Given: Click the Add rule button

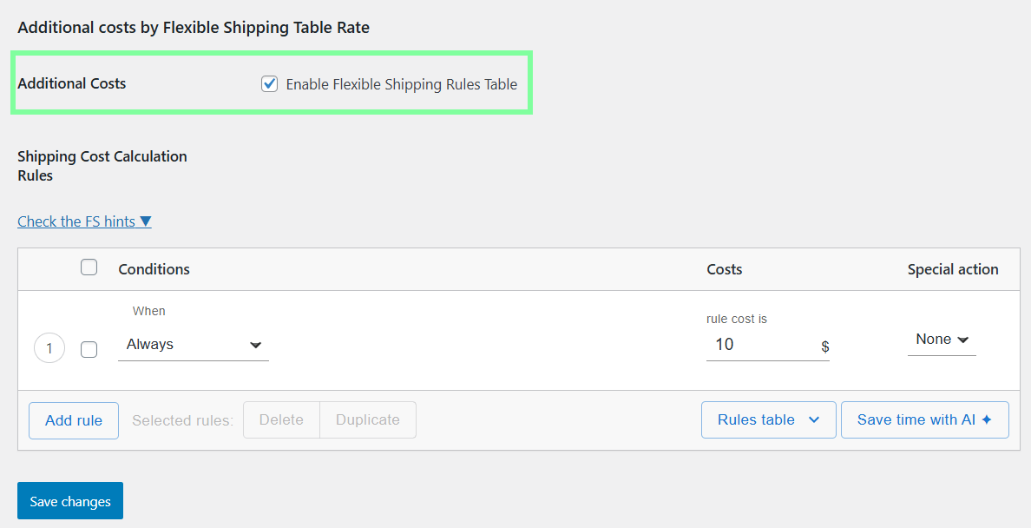Looking at the screenshot, I should click(x=73, y=419).
